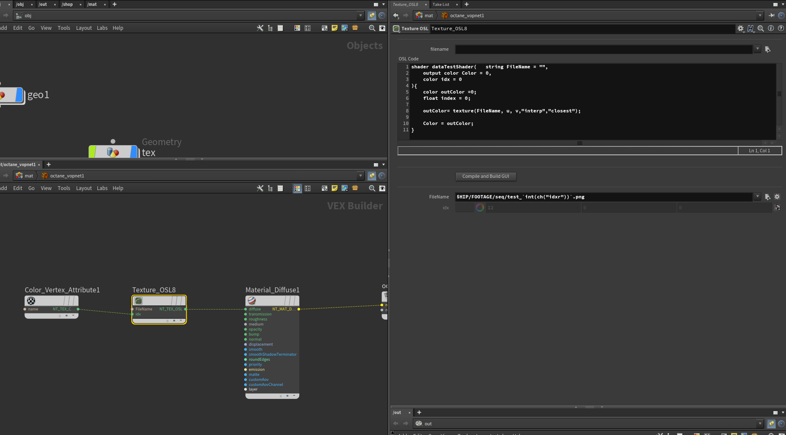The width and height of the screenshot is (786, 435).
Task: Toggle the blue display flag on the tex node
Action: [134, 152]
